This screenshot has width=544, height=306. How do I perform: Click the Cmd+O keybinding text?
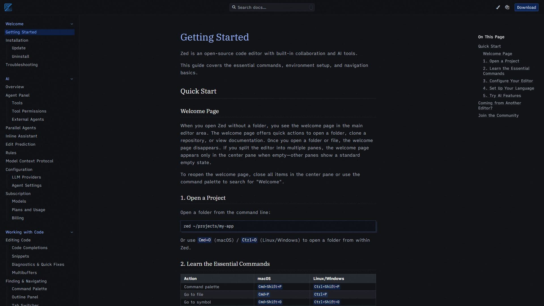pyautogui.click(x=204, y=240)
